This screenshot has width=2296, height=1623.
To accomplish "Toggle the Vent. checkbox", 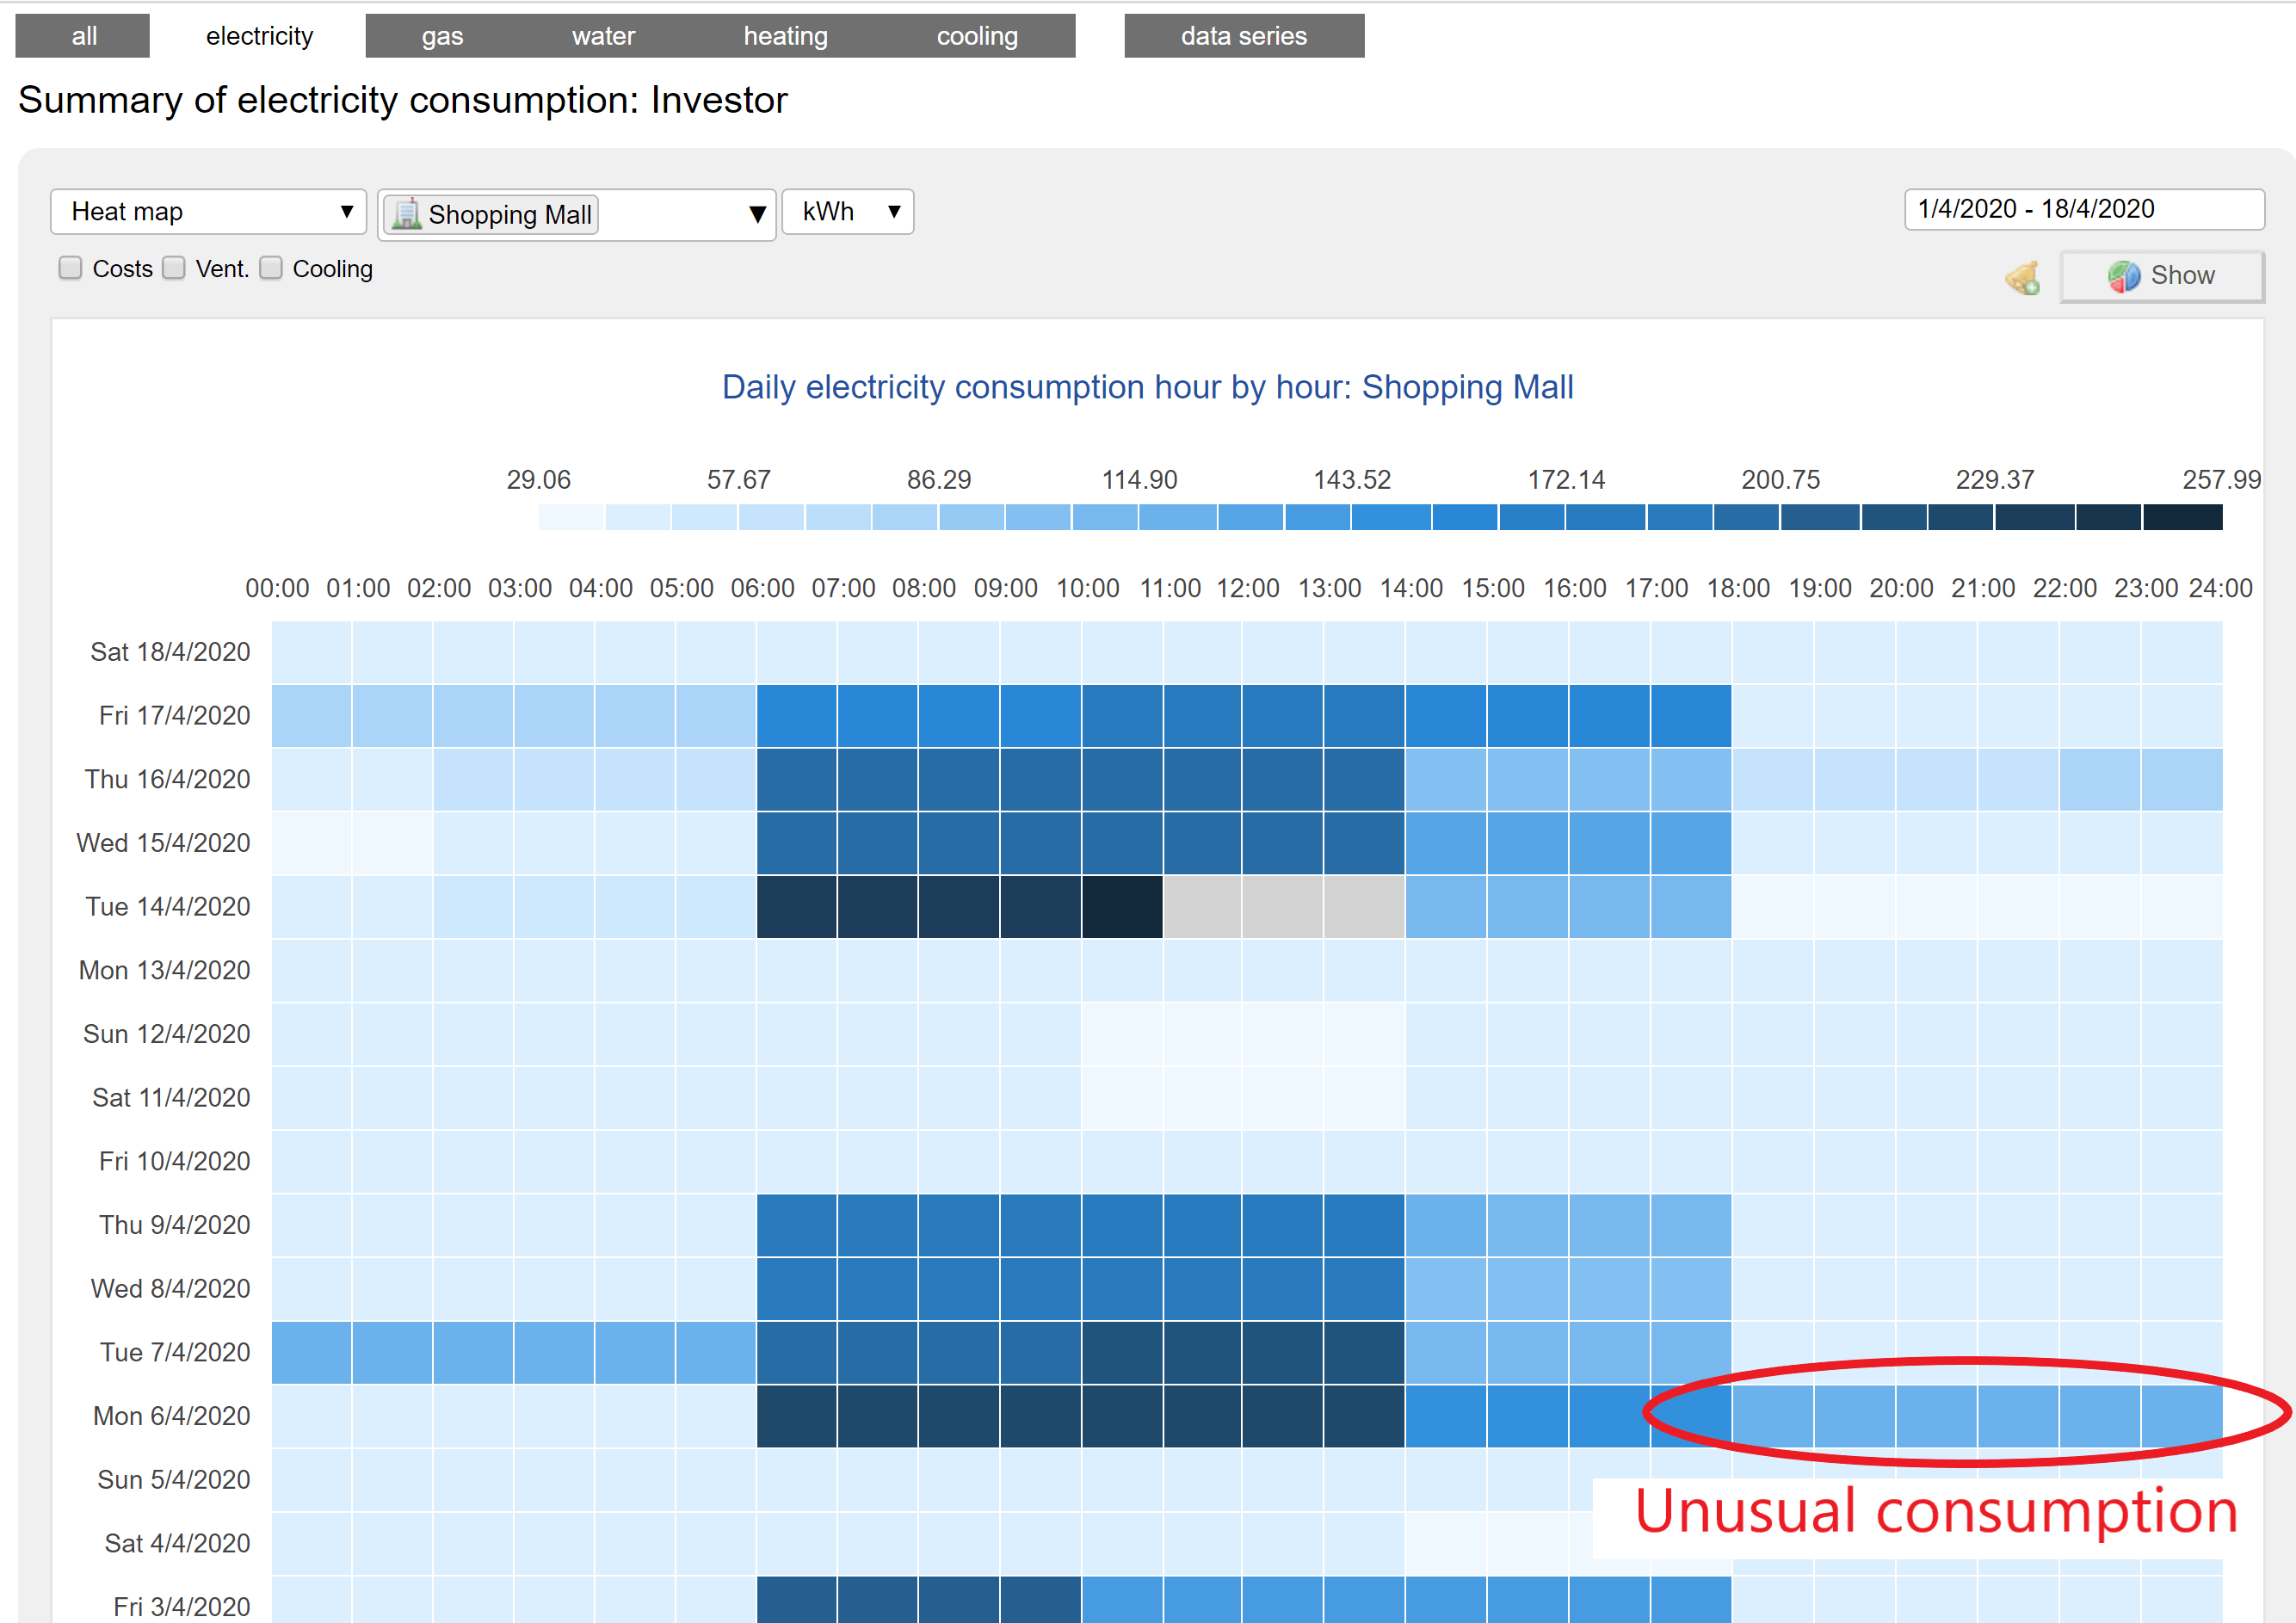I will tap(174, 268).
